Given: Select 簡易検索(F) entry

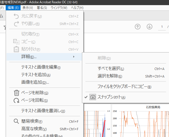Looking at the screenshot, I should pyautogui.click(x=45, y=121).
